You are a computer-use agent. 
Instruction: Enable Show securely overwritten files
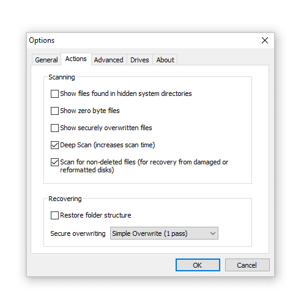[x=54, y=128]
